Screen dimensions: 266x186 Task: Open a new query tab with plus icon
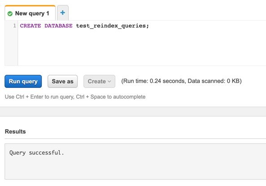63,13
